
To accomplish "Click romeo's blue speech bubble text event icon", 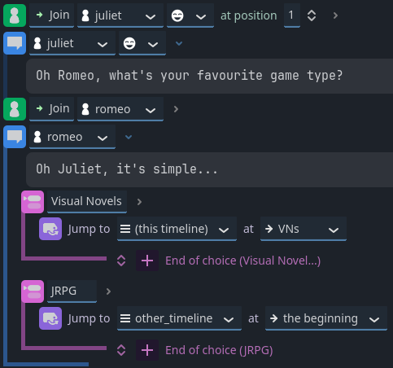I will (x=15, y=137).
